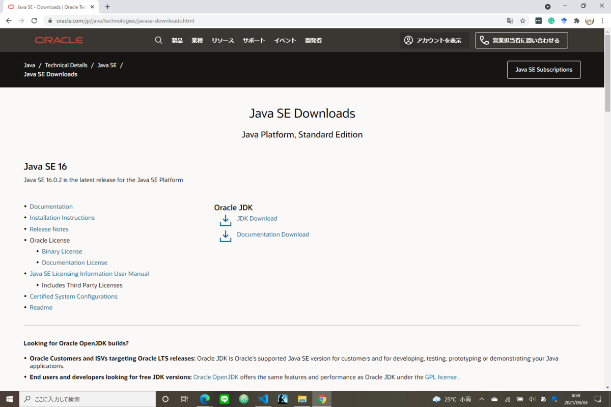This screenshot has width=611, height=407.
Task: Open the Release Notes link
Action: [x=49, y=229]
